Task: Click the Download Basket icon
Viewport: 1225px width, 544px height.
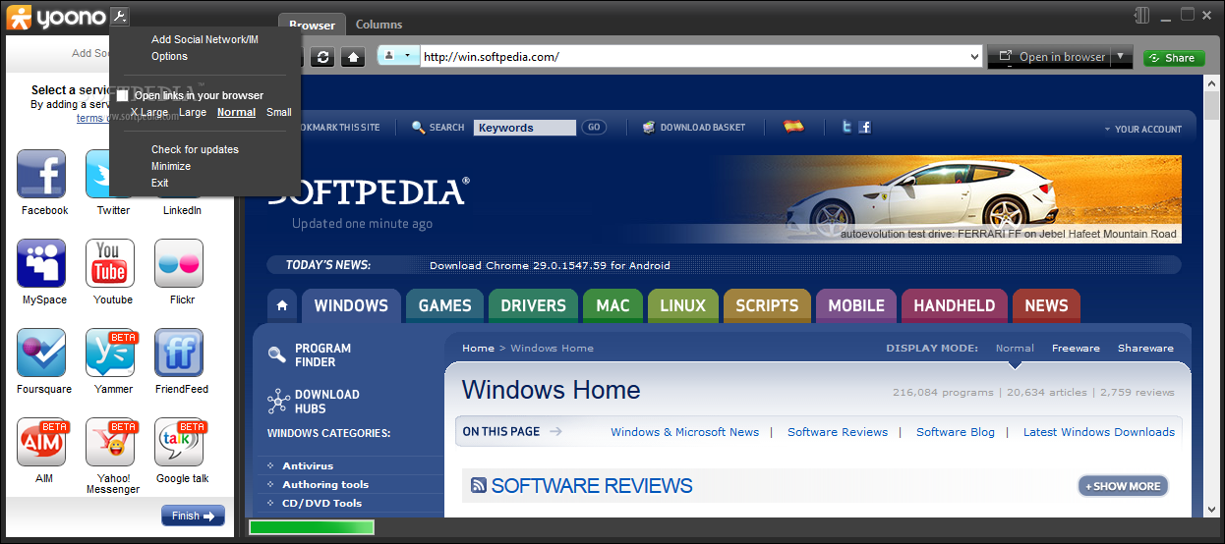Action: pos(649,127)
